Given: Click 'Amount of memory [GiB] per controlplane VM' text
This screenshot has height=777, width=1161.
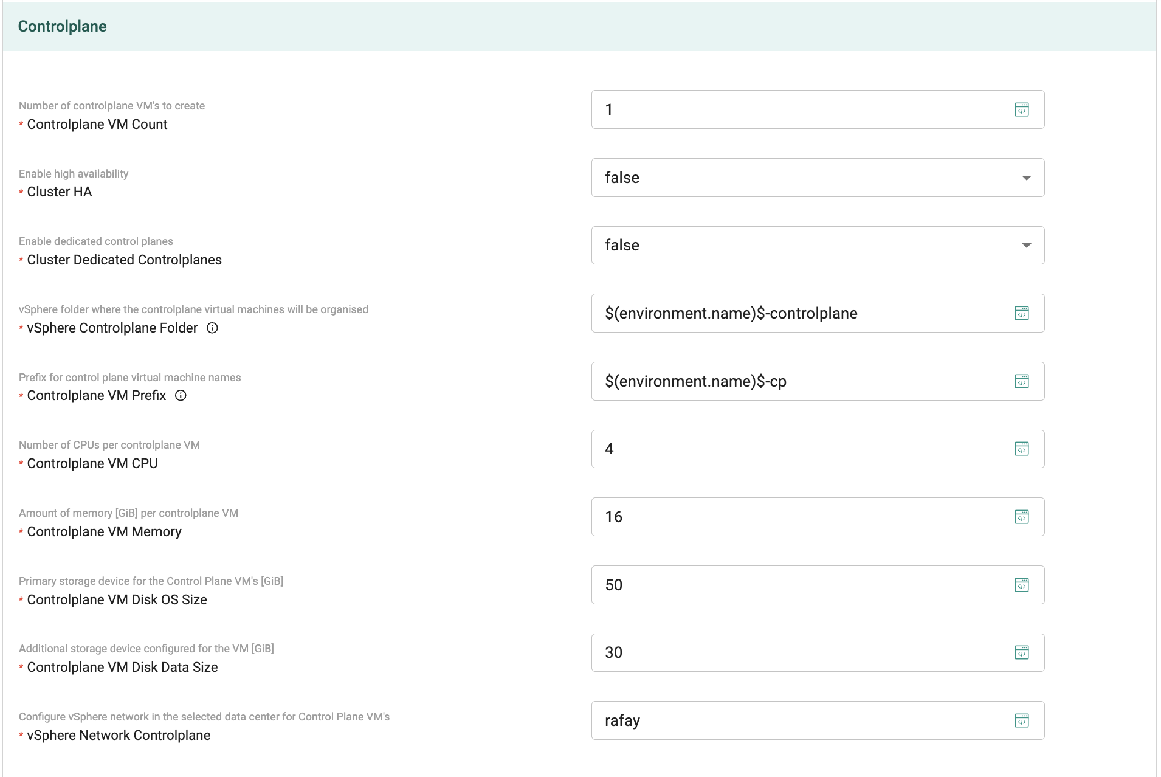Looking at the screenshot, I should coord(129,513).
